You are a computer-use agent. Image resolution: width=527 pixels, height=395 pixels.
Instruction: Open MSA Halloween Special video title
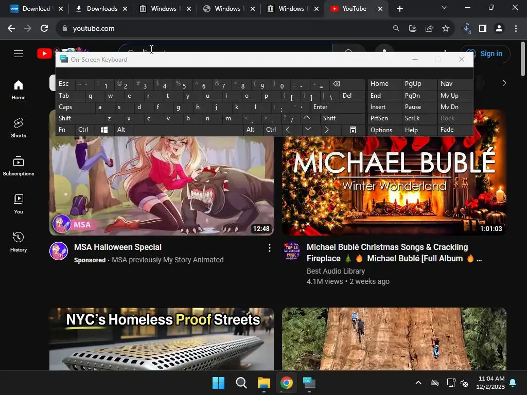[x=118, y=247]
